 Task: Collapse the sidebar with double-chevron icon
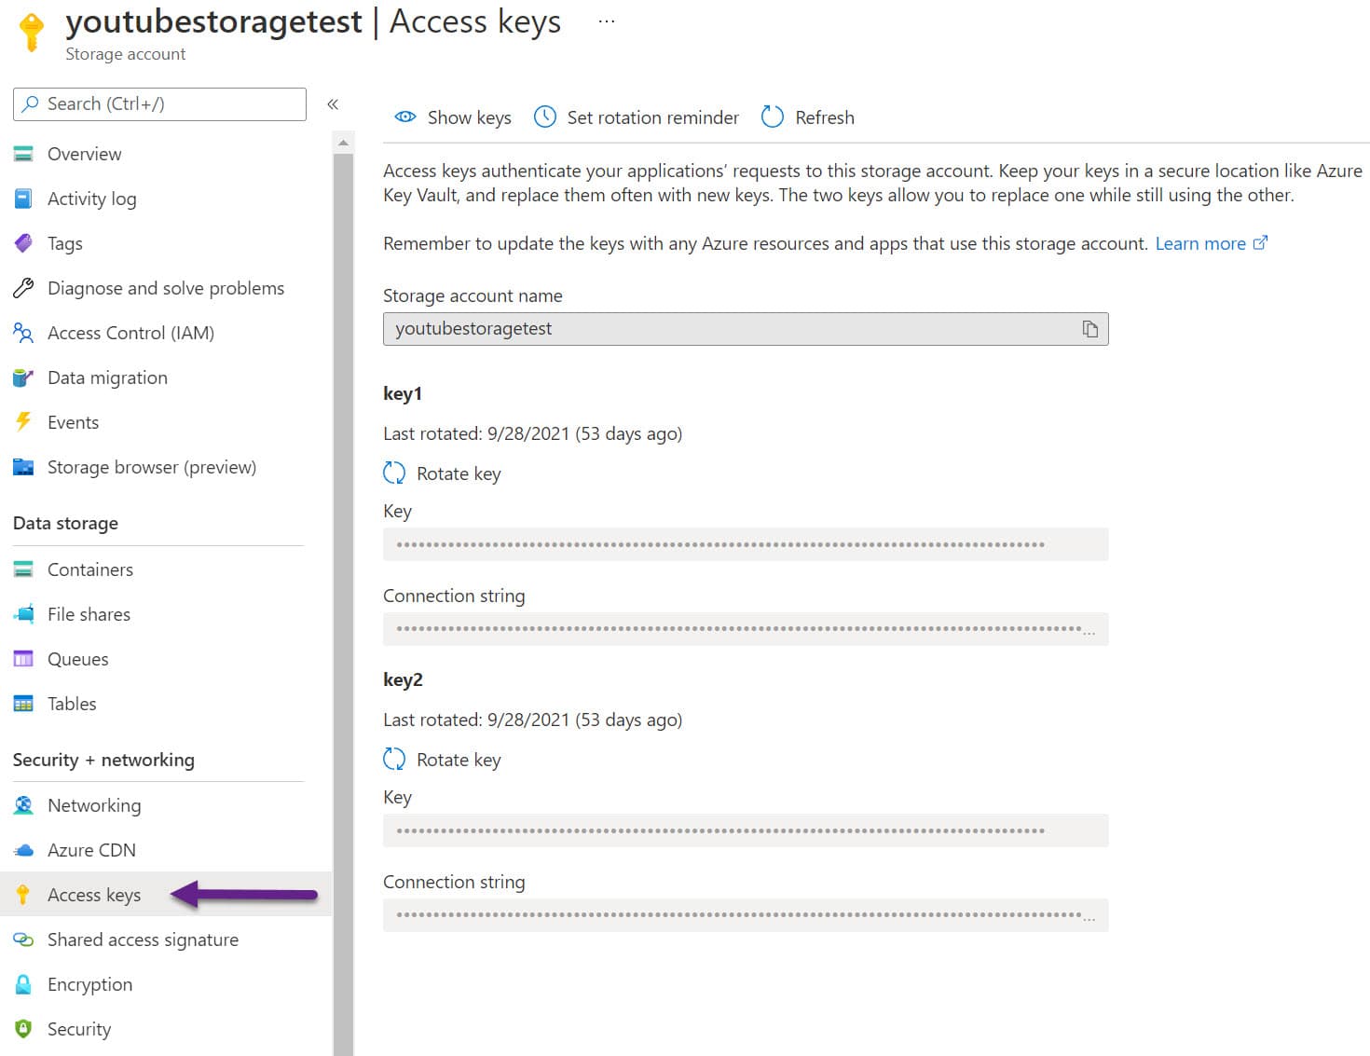(x=333, y=104)
